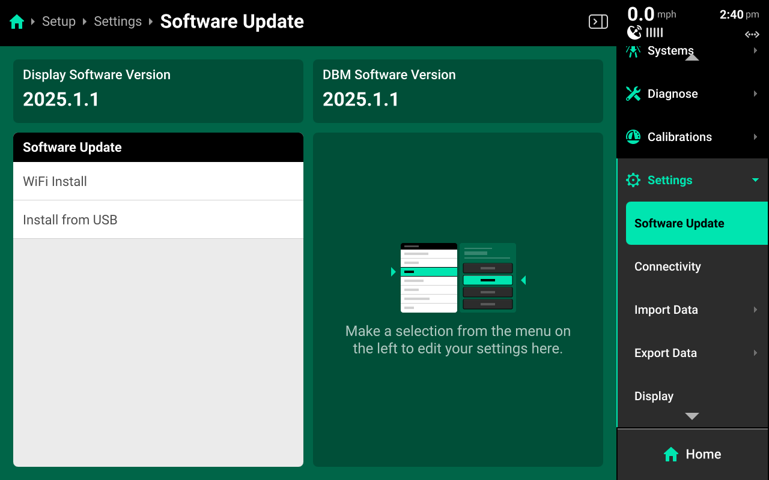This screenshot has height=480, width=769.
Task: Collapse the side panel with toggle icon
Action: click(598, 22)
